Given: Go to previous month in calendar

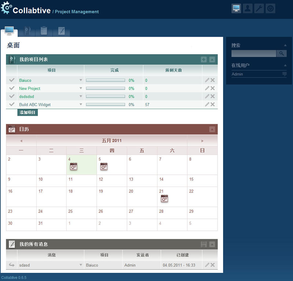Looking at the screenshot, I should (x=21, y=141).
